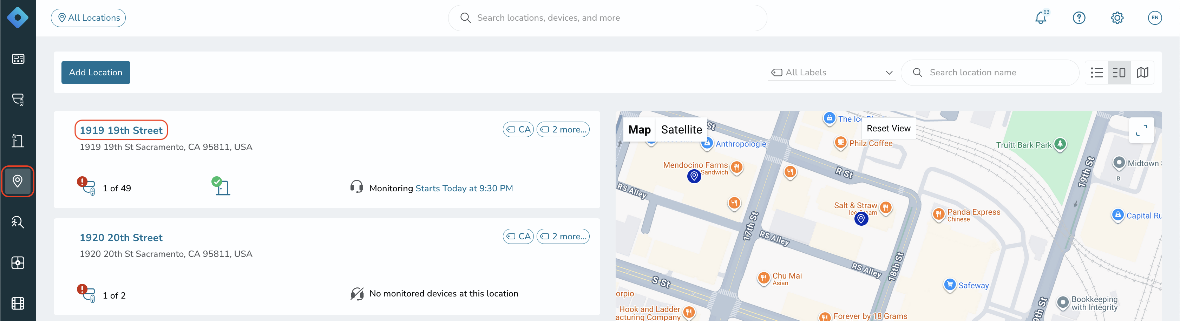This screenshot has width=1180, height=321.
Task: Select the Locations pin icon in sidebar
Action: 18,182
